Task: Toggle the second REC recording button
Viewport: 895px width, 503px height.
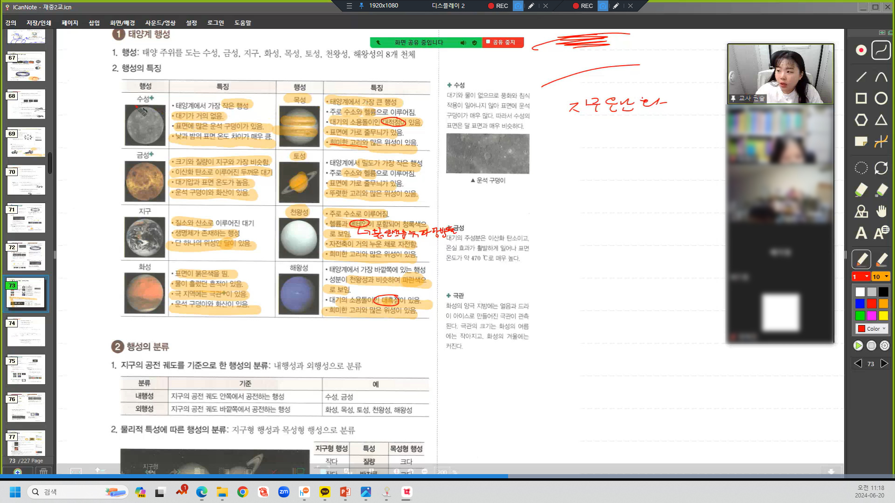Action: pyautogui.click(x=583, y=6)
